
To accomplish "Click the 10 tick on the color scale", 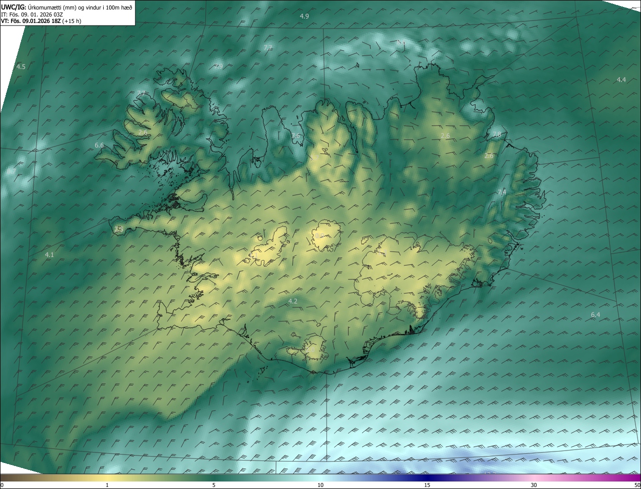I will (x=320, y=485).
